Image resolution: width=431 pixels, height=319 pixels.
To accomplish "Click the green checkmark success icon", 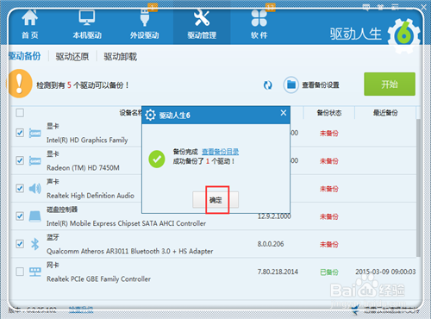I will (x=157, y=159).
